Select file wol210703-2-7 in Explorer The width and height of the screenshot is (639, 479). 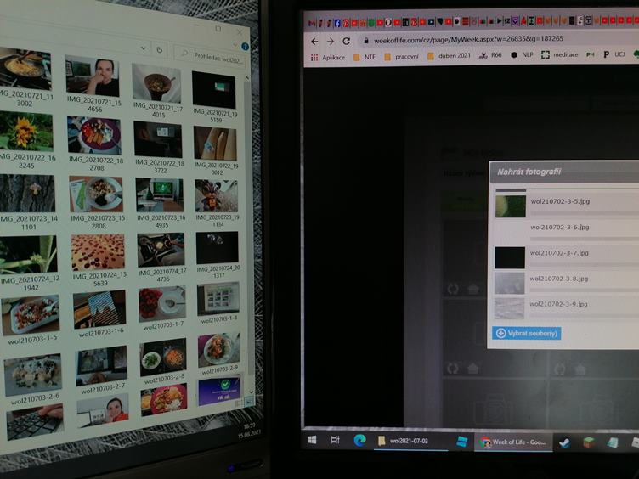[x=102, y=369]
